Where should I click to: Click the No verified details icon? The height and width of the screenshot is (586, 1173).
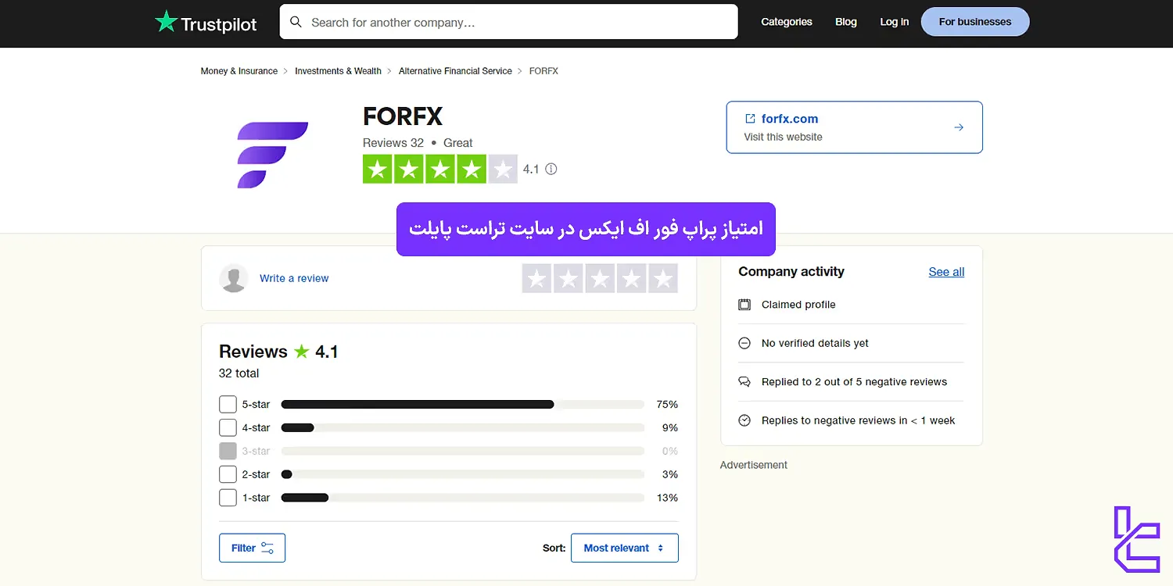click(744, 342)
